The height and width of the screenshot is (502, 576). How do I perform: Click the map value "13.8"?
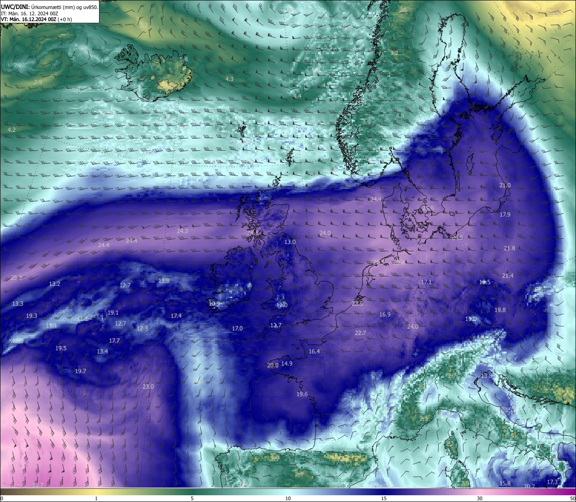click(x=486, y=375)
